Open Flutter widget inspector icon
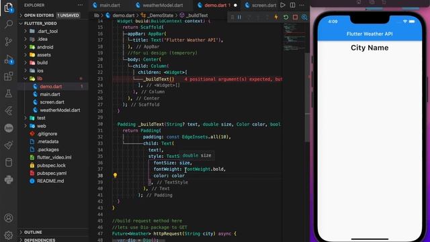Image resolution: width=430 pixels, height=242 pixels. (x=304, y=17)
